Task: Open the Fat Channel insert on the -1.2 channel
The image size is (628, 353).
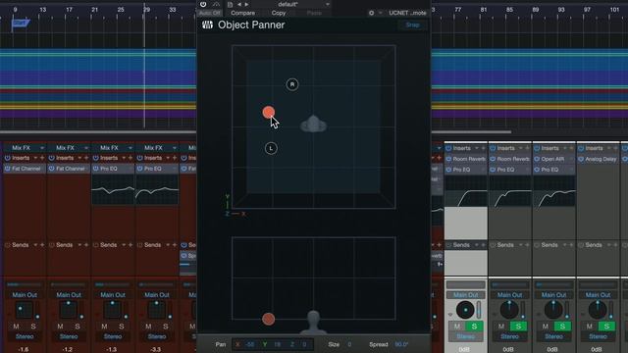Action: click(x=71, y=169)
